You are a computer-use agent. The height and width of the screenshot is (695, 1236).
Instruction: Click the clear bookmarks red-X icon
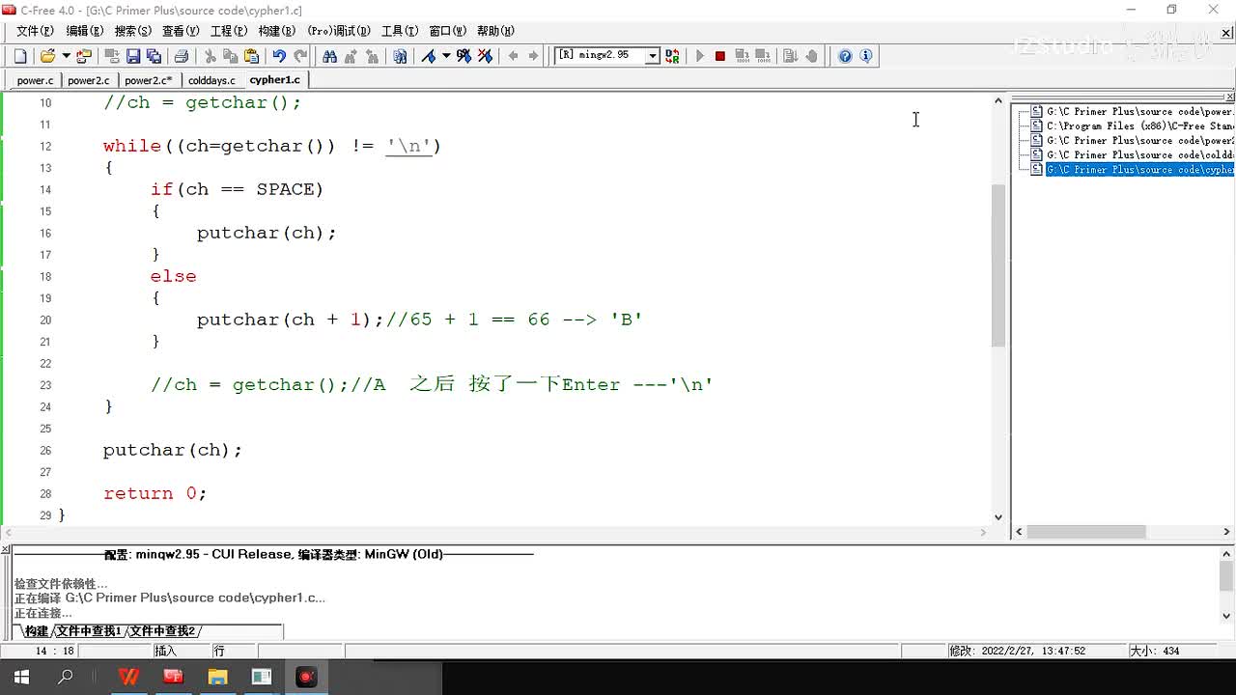point(485,56)
